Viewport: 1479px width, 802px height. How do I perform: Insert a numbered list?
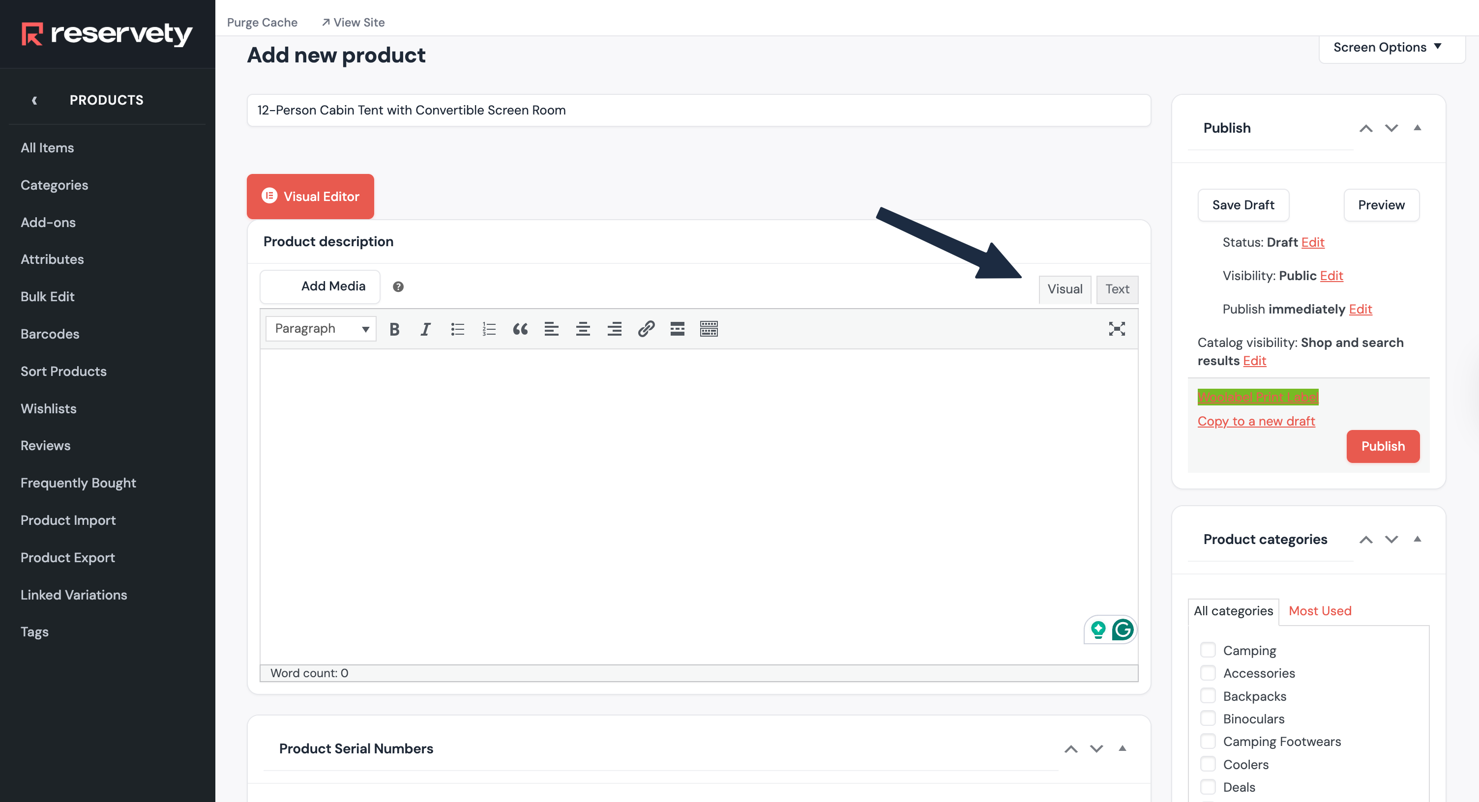point(489,329)
